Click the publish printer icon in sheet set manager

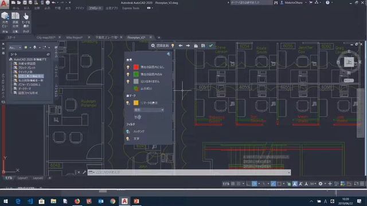click(34, 47)
